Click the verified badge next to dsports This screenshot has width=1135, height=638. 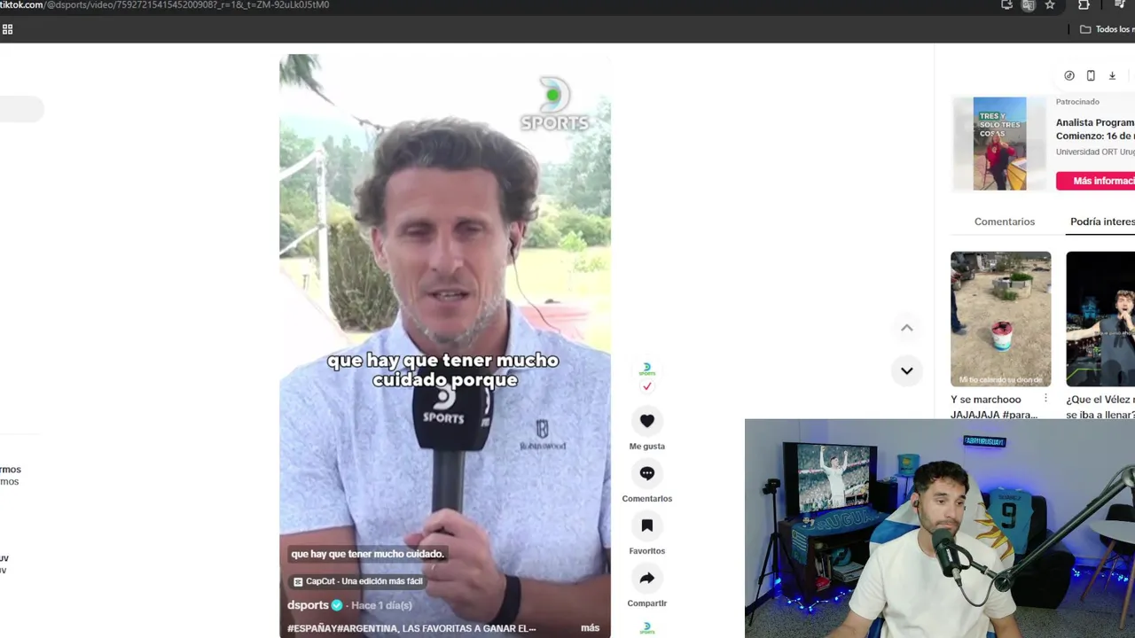click(337, 605)
